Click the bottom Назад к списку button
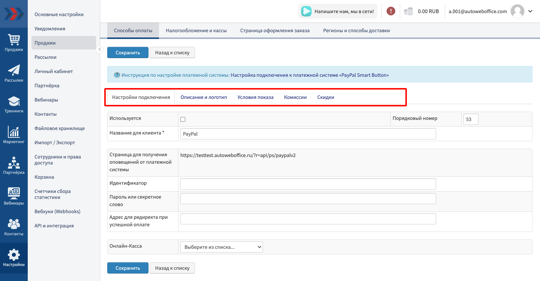The height and width of the screenshot is (281, 540). pyautogui.click(x=172, y=268)
